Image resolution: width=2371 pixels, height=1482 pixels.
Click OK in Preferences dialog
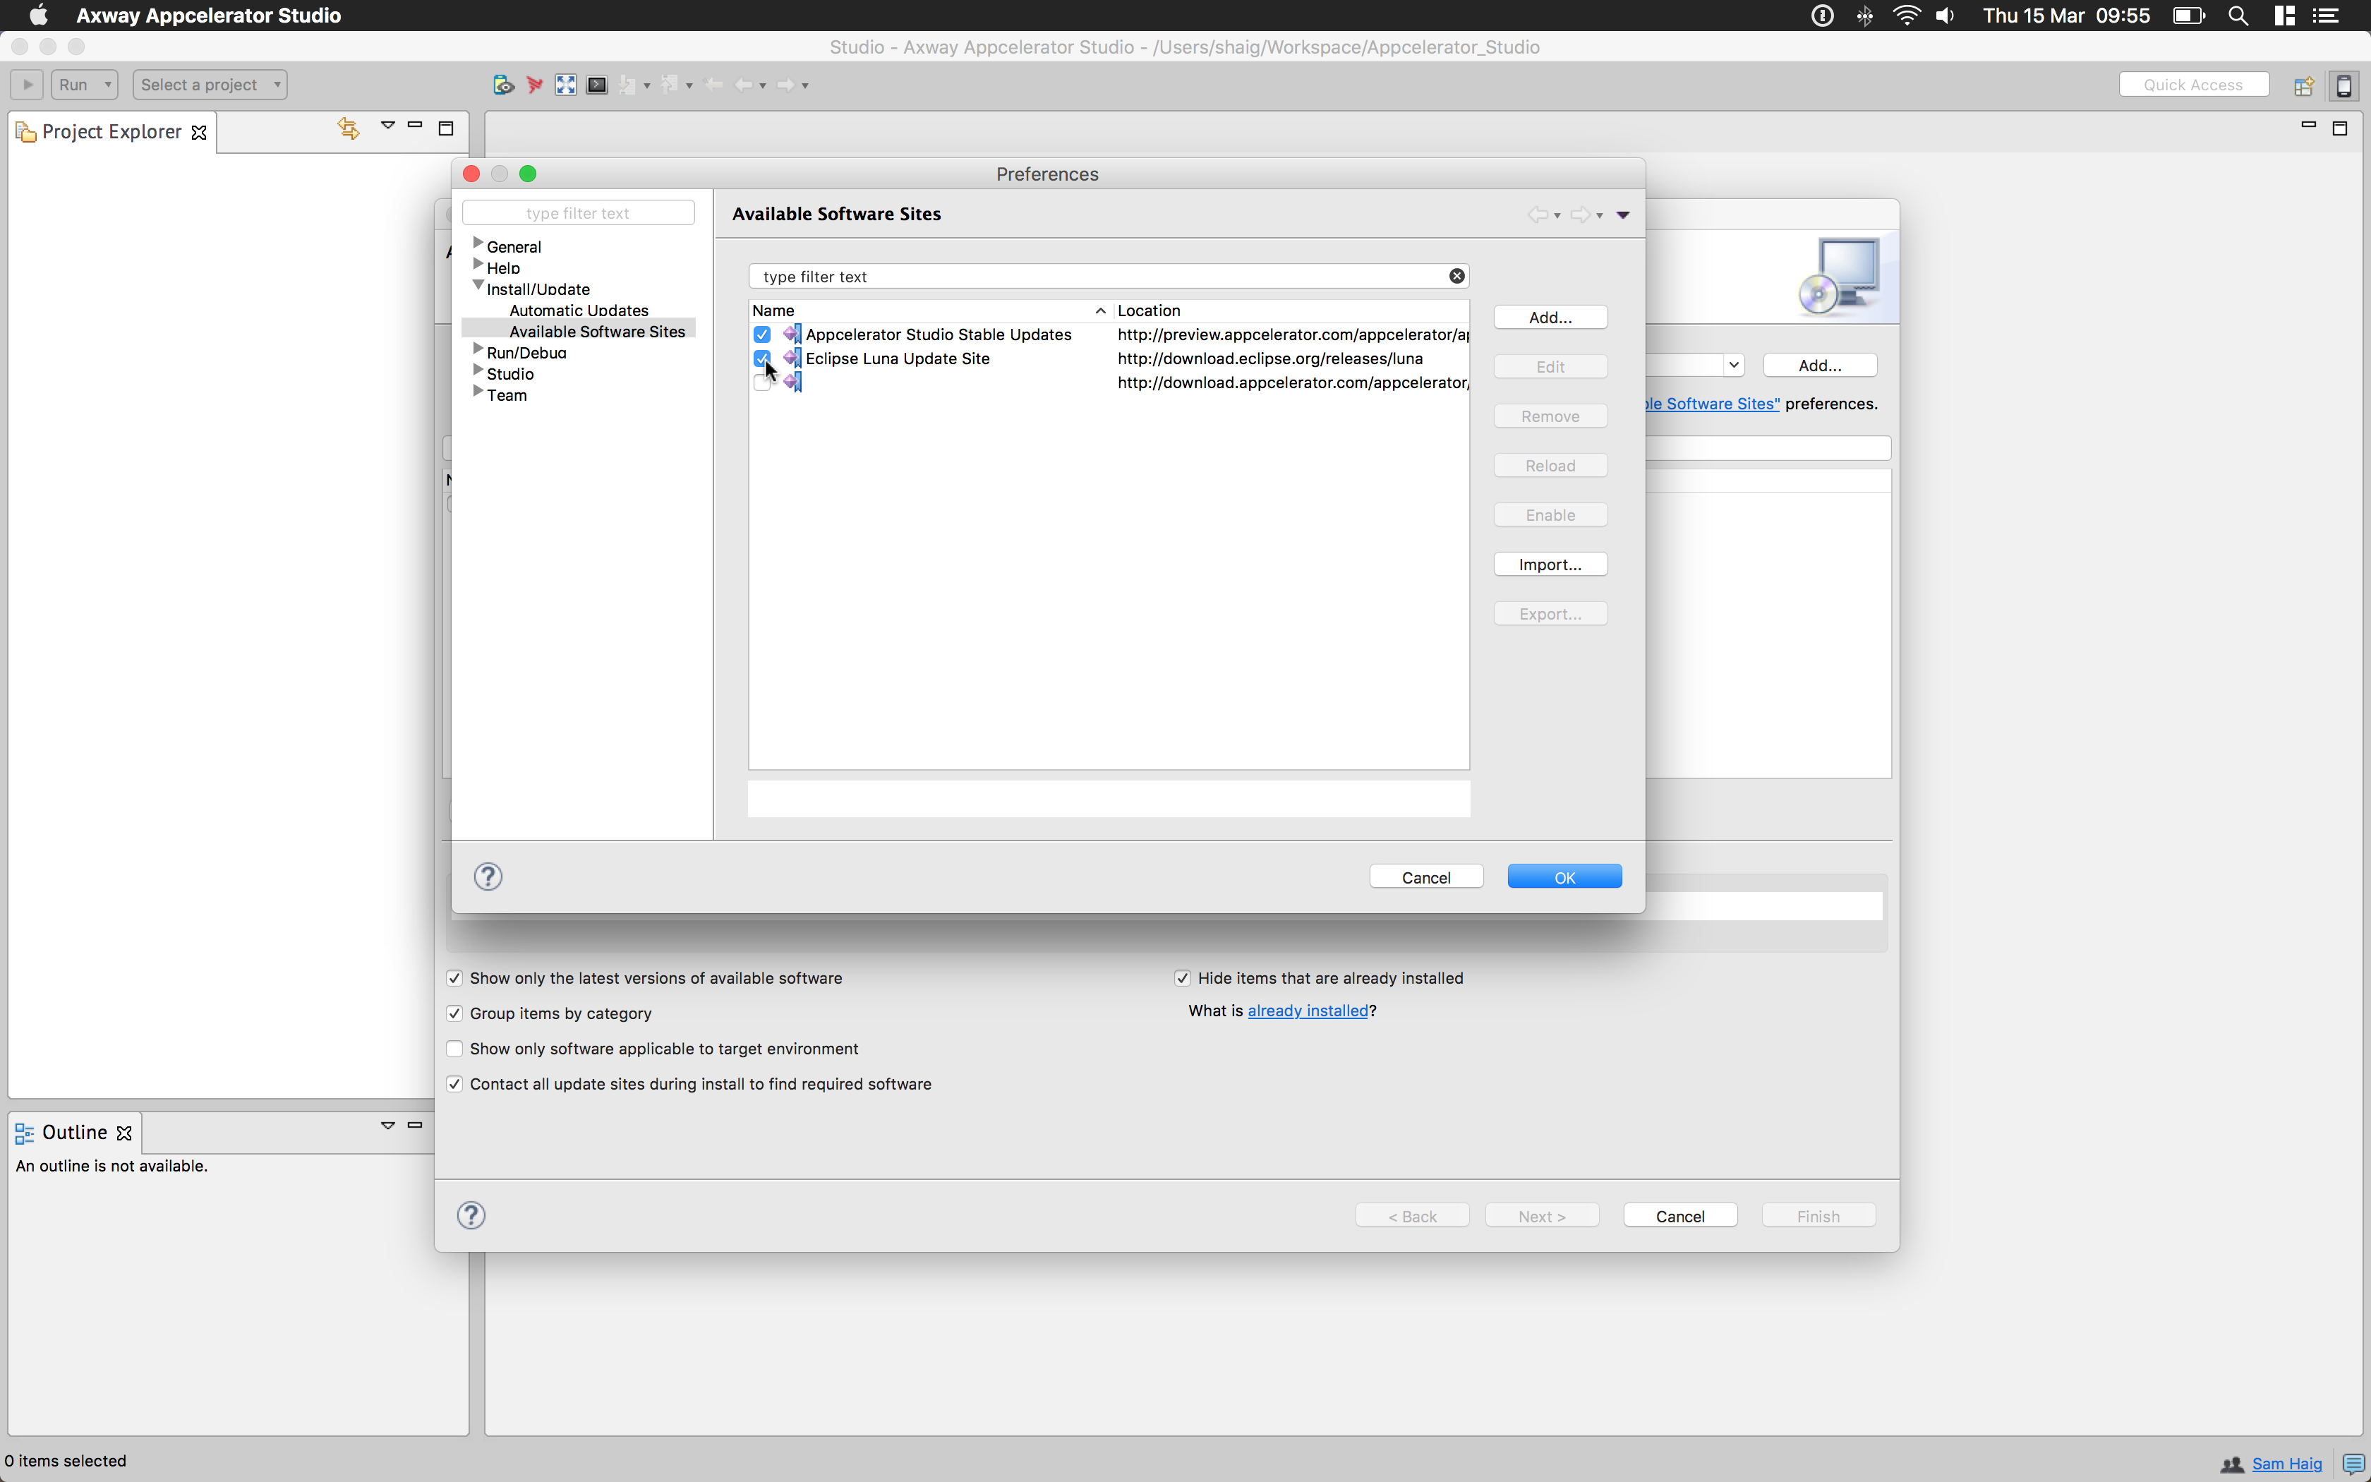[1564, 877]
